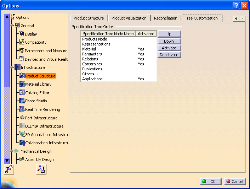
Task: Click the Cancel button
Action: click(x=235, y=182)
